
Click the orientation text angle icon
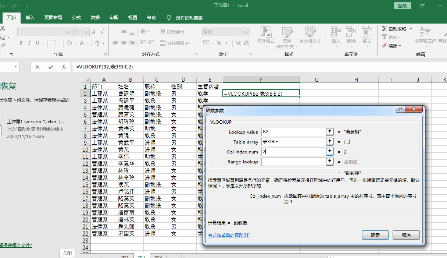144,32
